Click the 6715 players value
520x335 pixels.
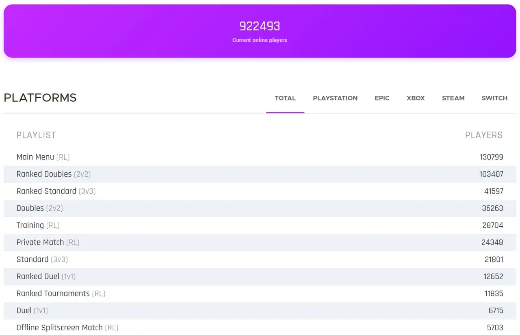(x=496, y=310)
